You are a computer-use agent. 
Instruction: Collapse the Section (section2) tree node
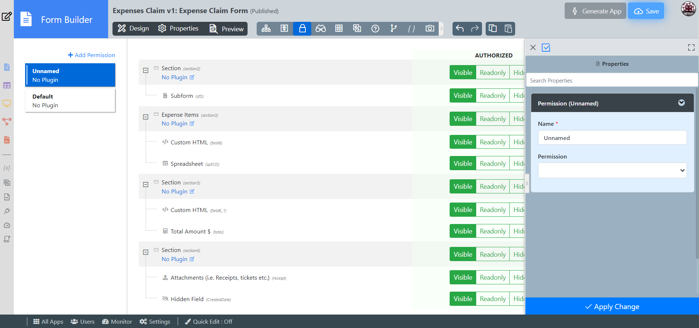tap(146, 71)
